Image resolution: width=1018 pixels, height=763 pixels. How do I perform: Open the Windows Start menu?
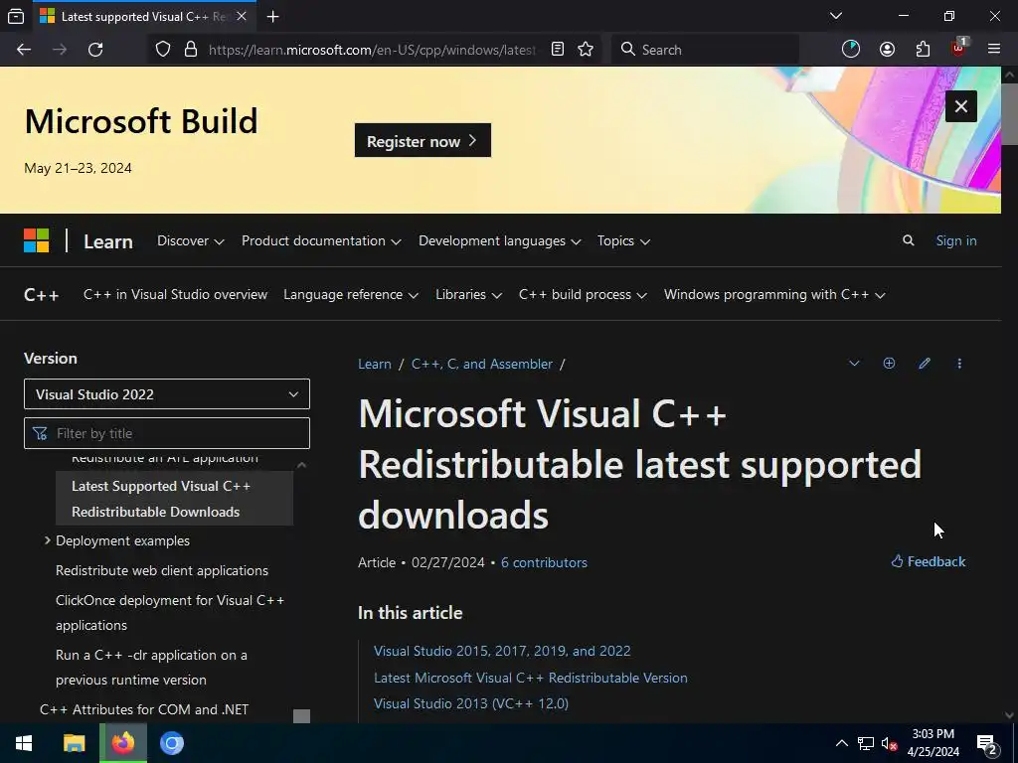tap(24, 743)
